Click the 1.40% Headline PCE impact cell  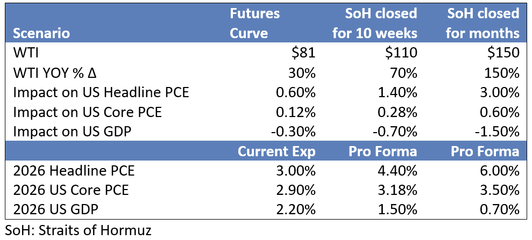[x=399, y=92]
